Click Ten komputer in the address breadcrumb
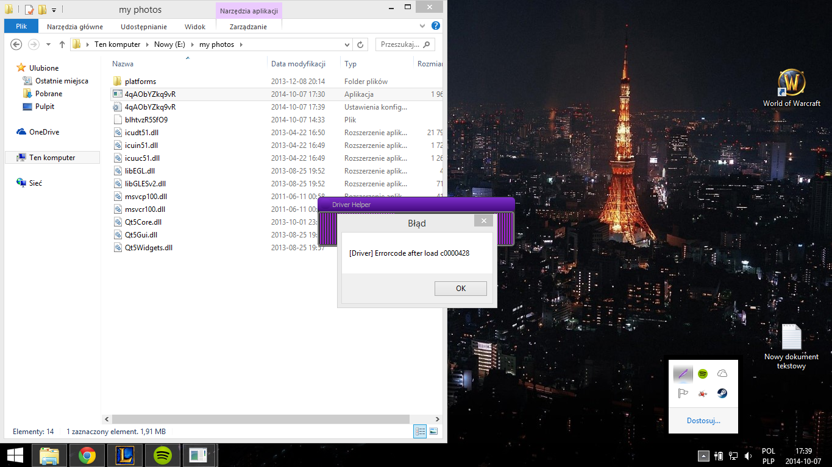Viewport: 832px width, 467px height. click(117, 44)
